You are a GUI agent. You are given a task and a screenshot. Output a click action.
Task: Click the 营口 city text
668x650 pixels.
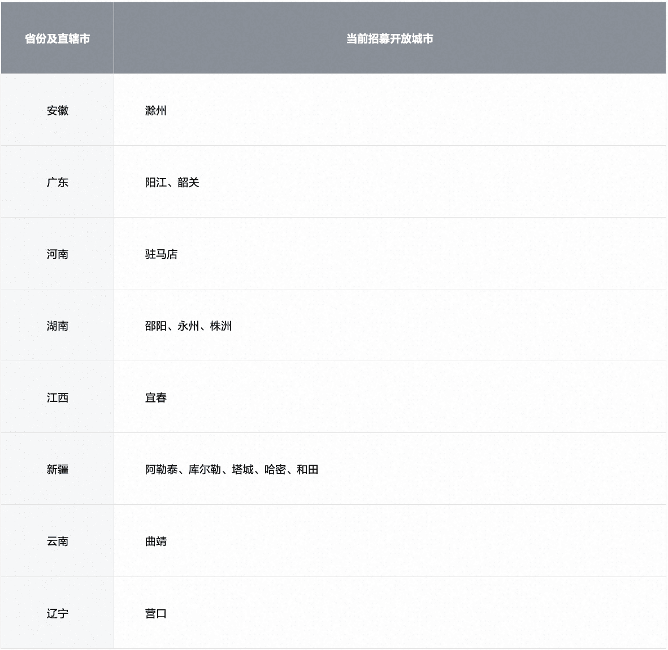pos(156,613)
